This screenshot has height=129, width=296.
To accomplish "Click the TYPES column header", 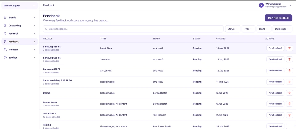I will pos(103,39).
